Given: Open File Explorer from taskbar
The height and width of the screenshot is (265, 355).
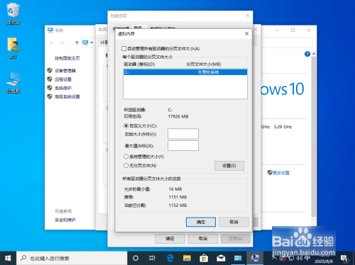Looking at the screenshot, I should 187,258.
